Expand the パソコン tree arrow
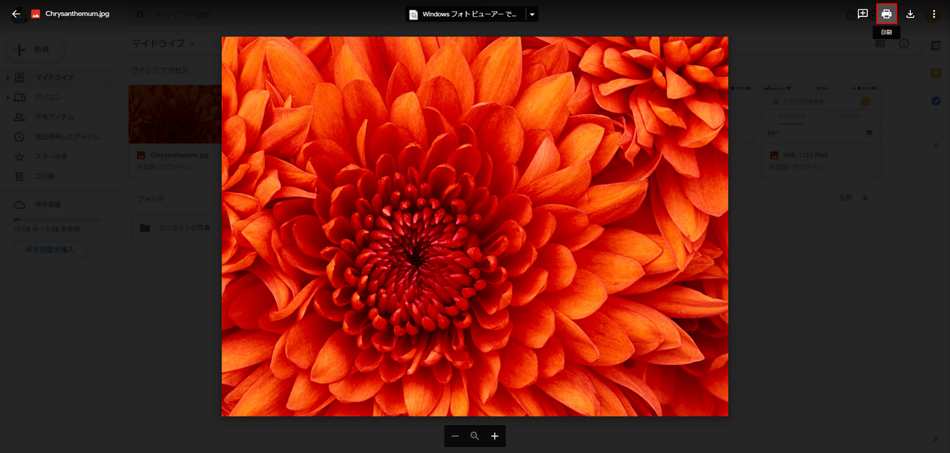The image size is (950, 453). [x=8, y=98]
